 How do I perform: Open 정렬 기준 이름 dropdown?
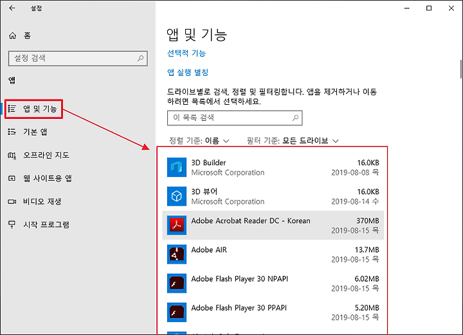tap(199, 141)
